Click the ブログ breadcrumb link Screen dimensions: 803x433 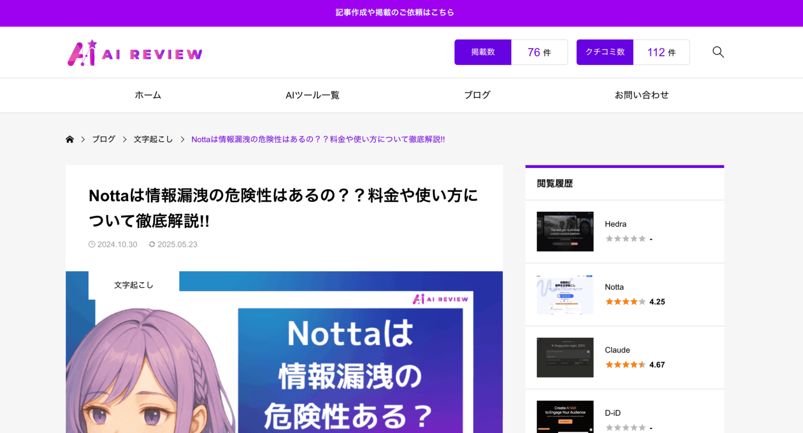pos(103,139)
